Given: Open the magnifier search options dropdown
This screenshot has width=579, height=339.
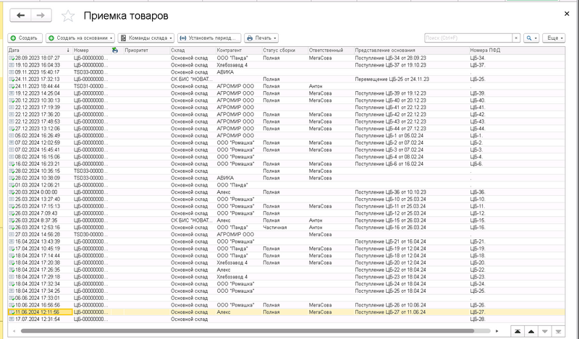Looking at the screenshot, I should pos(531,38).
